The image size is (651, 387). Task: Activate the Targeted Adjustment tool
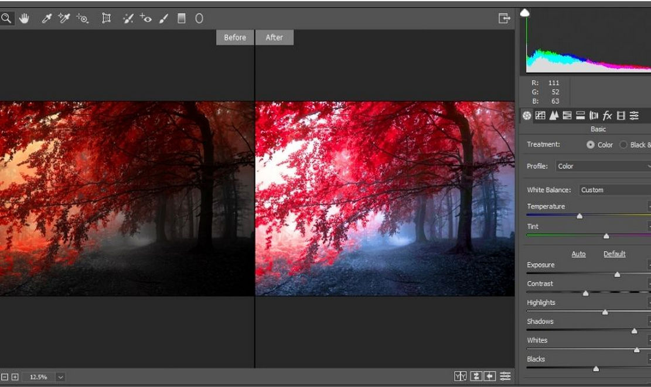click(83, 18)
